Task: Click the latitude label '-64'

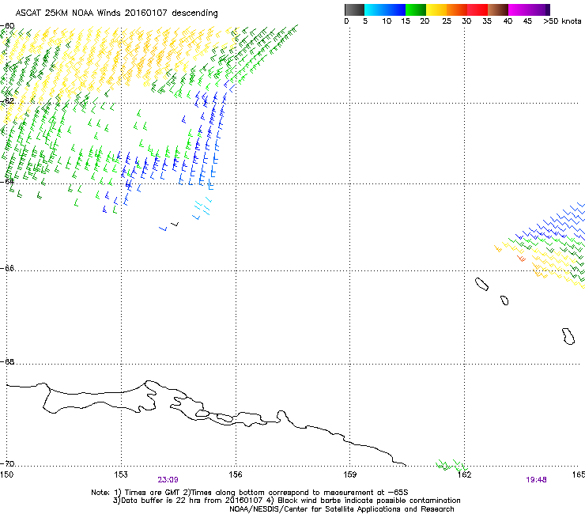Action: [8, 181]
